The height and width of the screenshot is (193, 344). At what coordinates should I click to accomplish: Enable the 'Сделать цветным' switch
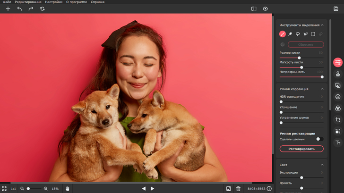(x=319, y=139)
